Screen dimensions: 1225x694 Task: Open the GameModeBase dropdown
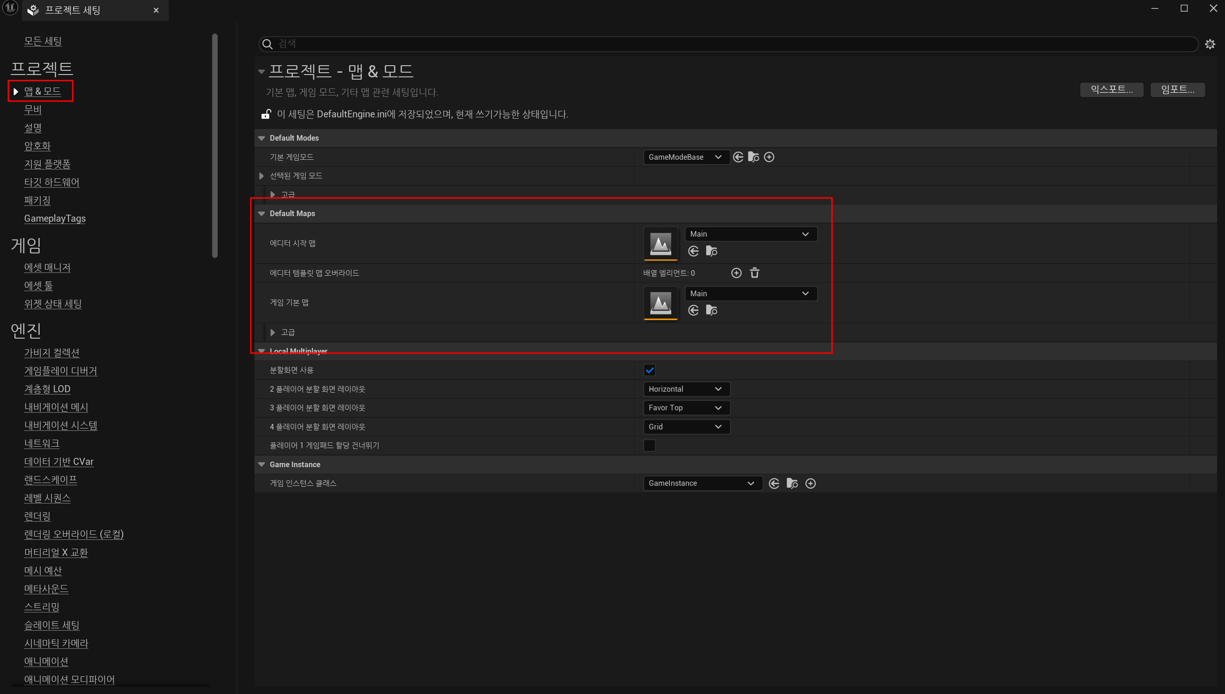tap(685, 157)
